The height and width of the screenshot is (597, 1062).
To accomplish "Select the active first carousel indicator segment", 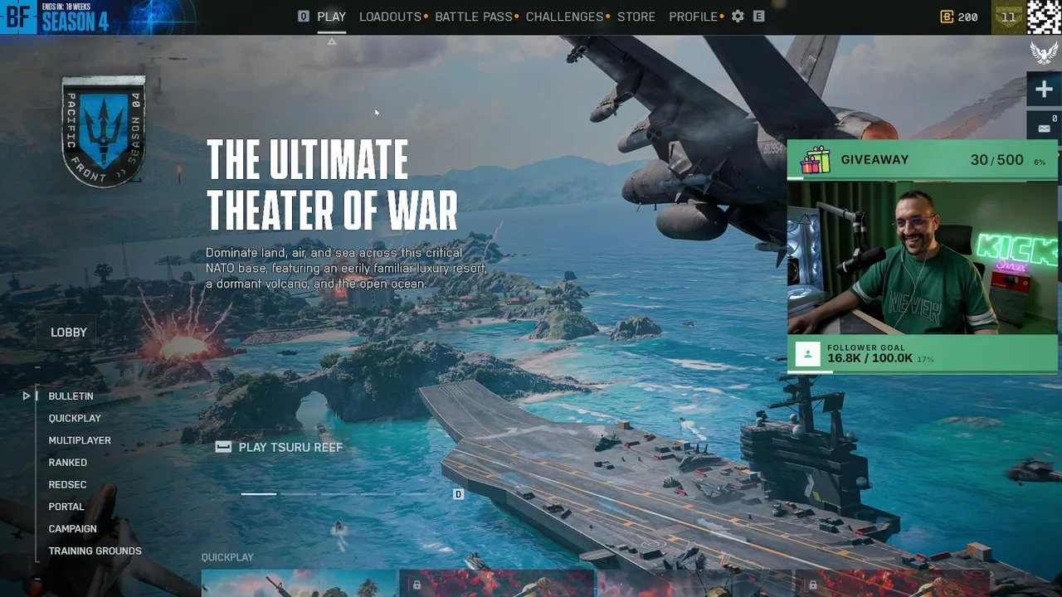I will [x=259, y=494].
